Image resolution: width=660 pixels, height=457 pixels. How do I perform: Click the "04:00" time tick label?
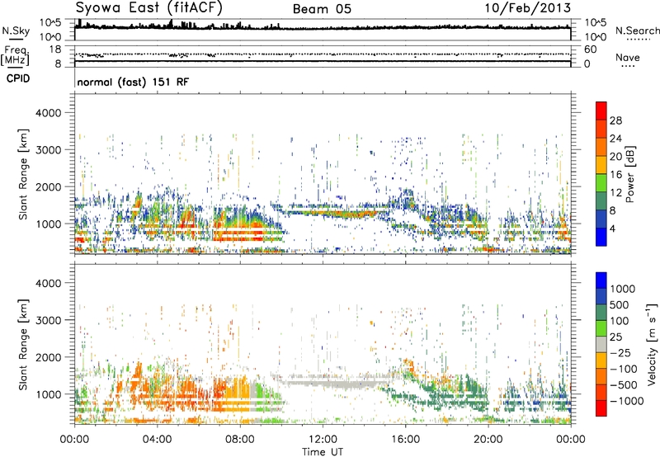(157, 440)
